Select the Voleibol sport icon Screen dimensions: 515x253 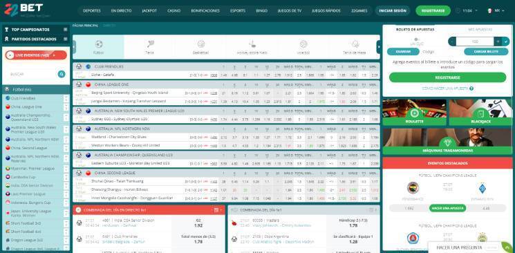click(x=303, y=44)
